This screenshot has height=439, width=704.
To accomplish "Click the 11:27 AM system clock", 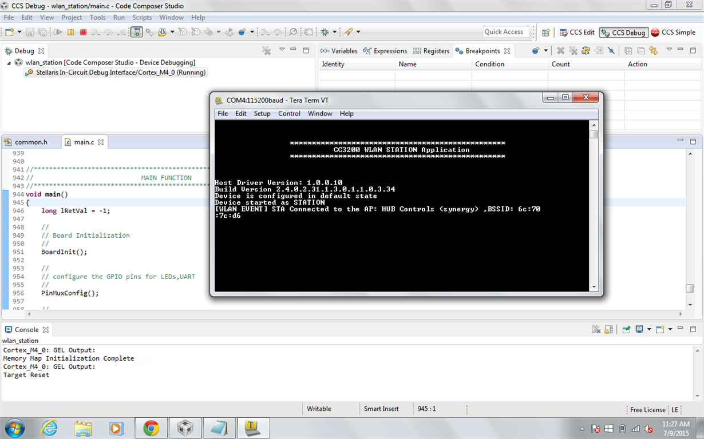I will (x=677, y=424).
